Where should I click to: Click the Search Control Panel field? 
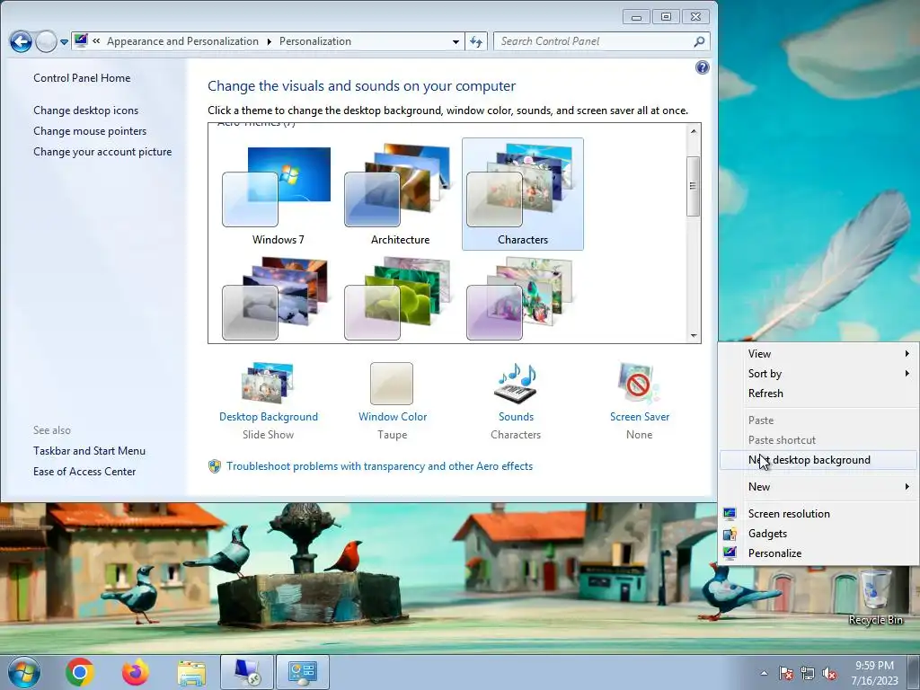601,41
